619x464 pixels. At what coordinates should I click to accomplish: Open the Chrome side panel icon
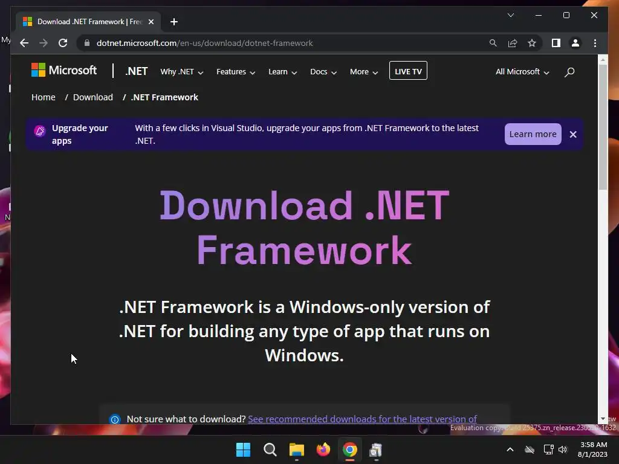[556, 43]
